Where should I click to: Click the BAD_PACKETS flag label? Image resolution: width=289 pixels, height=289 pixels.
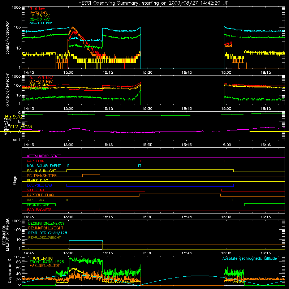(x=39, y=210)
